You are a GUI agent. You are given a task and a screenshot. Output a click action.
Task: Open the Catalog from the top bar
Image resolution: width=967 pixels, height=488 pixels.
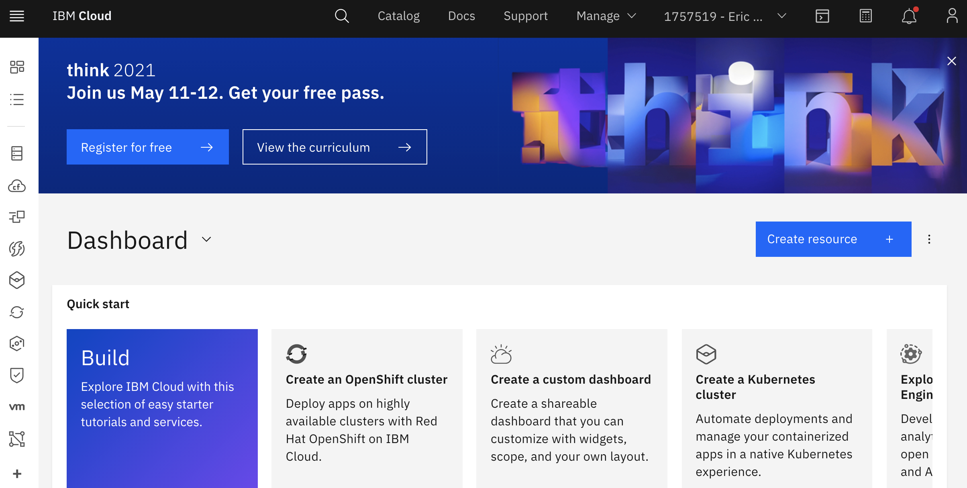click(x=398, y=16)
